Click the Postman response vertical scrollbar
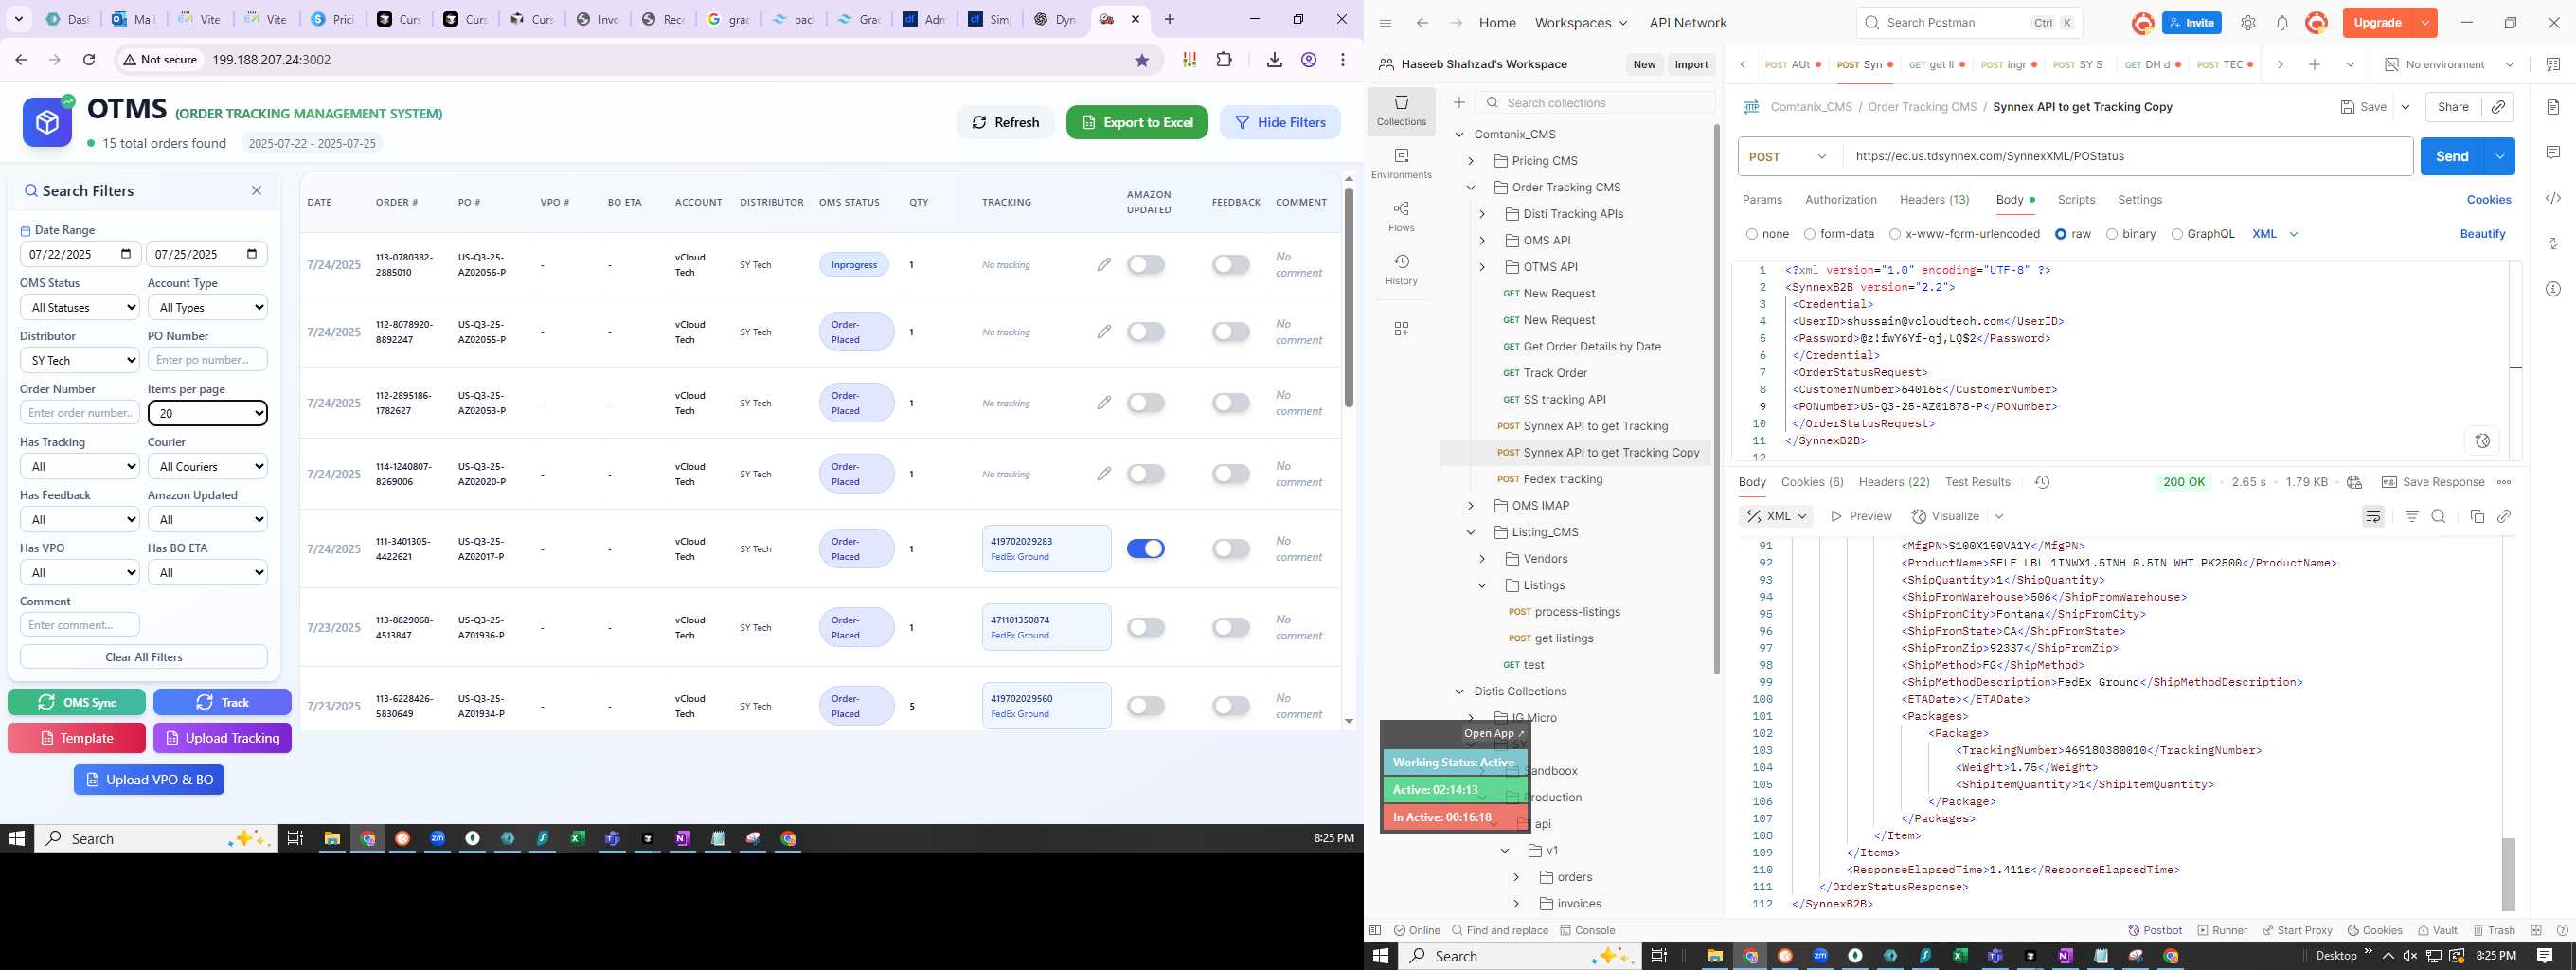This screenshot has height=970, width=2576. click(x=2507, y=874)
